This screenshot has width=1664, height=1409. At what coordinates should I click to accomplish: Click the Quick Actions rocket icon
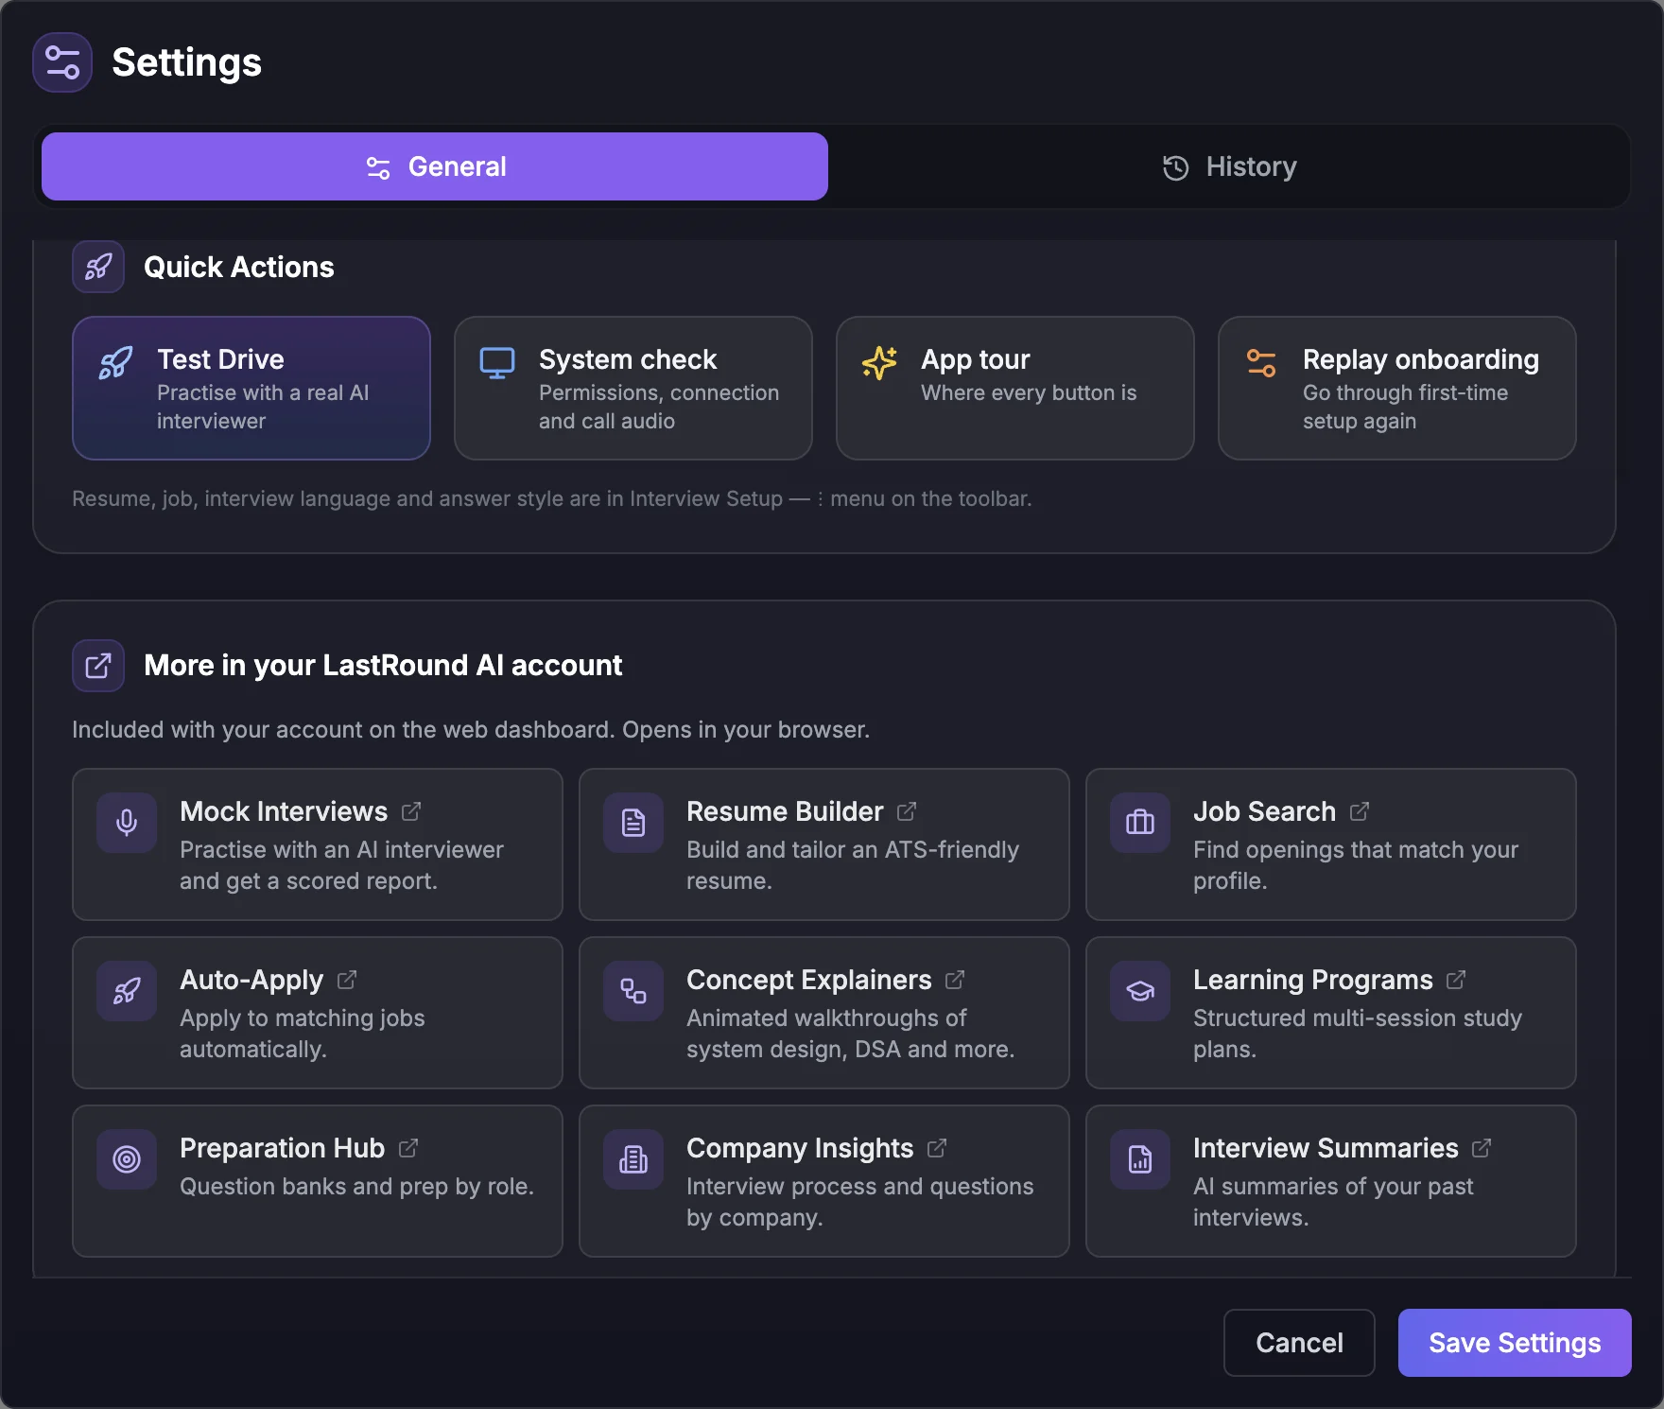pyautogui.click(x=98, y=267)
